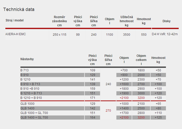Click the AXERA-H EMC model link
182x129 pixels.
point(16,34)
